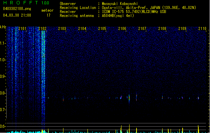Click the 1.0 kHz frequency tick label
This screenshot has height=133, width=210.
pos(3,60)
